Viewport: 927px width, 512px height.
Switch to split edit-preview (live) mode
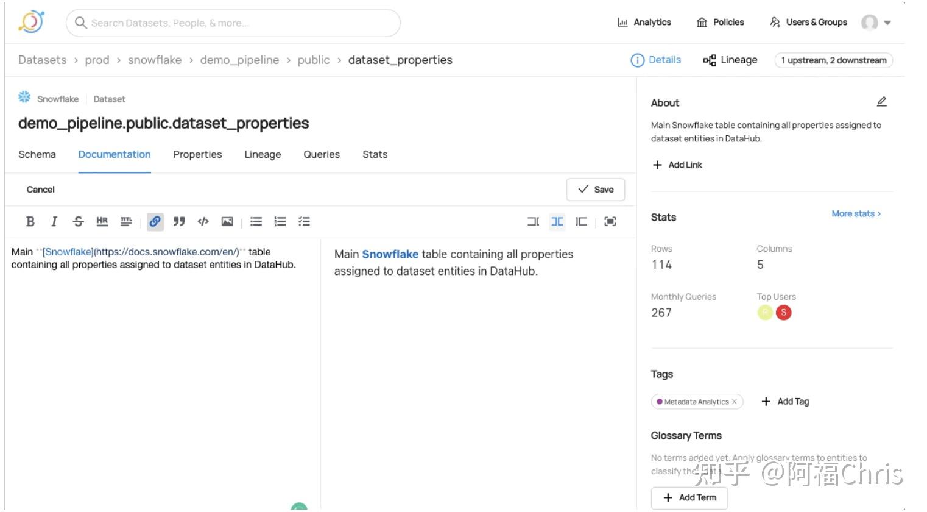point(557,222)
